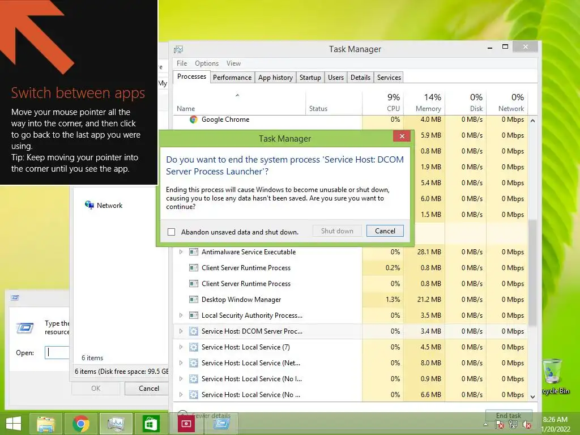
Task: Expand Service Host: Local Service (7)
Action: (181, 347)
